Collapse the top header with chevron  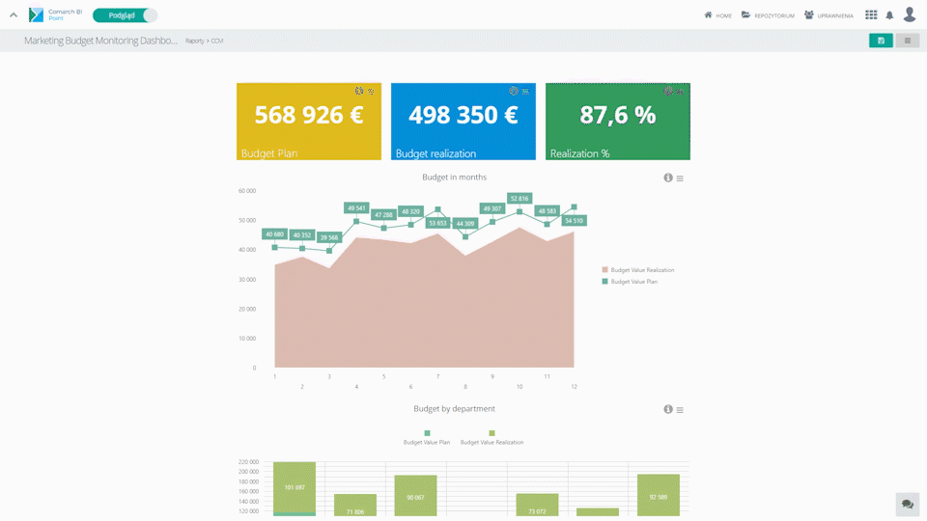click(14, 15)
